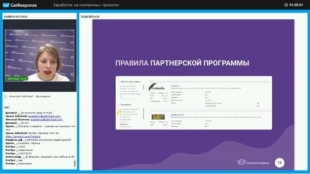Image resolution: width=310 pixels, height=174 pixels.
Task: Click the chat scrollbar handle
Action: 75,163
